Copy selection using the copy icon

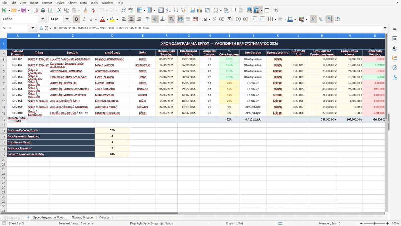coord(66,10)
